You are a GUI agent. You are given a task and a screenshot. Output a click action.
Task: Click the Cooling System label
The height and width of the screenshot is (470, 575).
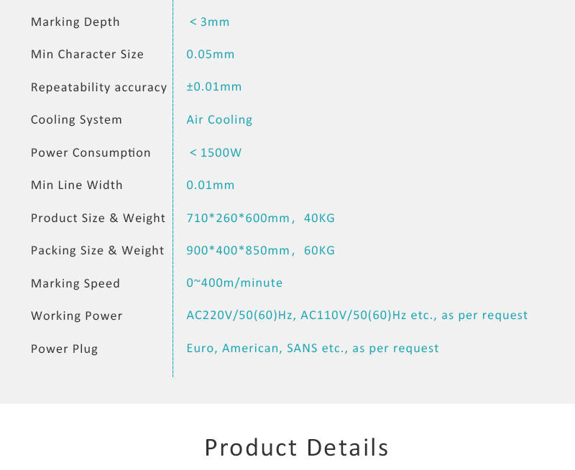click(x=76, y=120)
